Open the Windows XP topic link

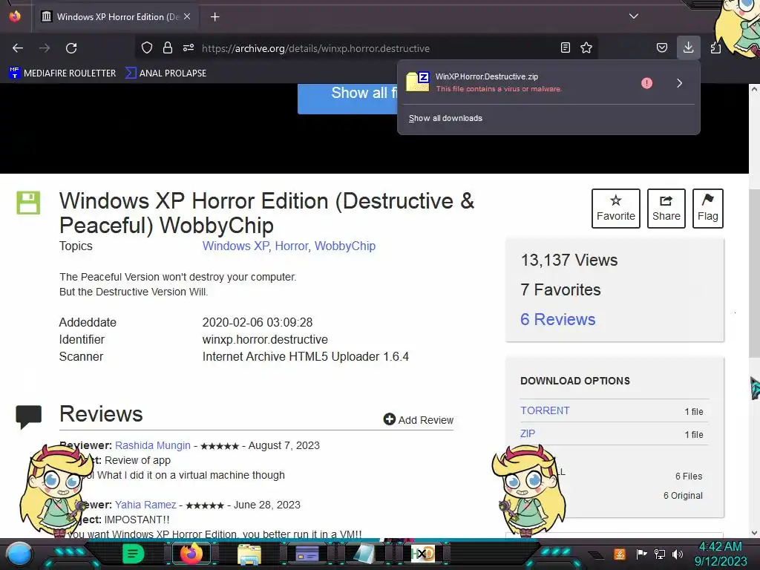pyautogui.click(x=235, y=246)
